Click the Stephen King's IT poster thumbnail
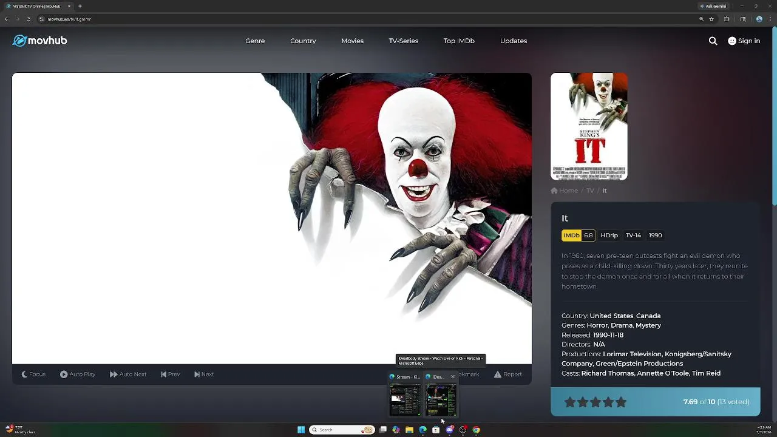Viewport: 777px width, 437px height. tap(589, 126)
